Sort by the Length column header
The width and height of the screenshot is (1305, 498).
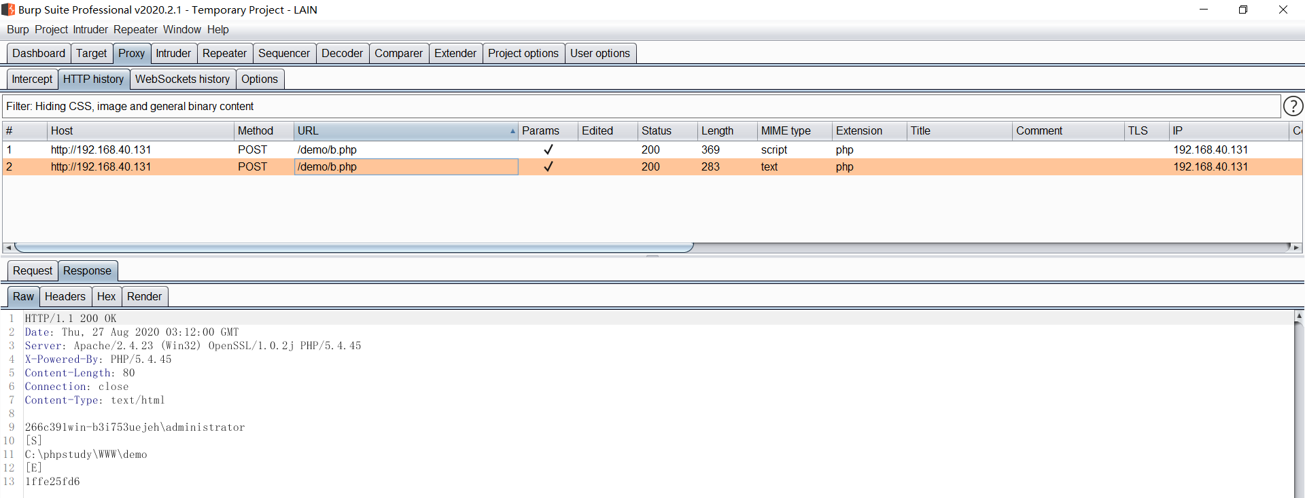coord(727,130)
